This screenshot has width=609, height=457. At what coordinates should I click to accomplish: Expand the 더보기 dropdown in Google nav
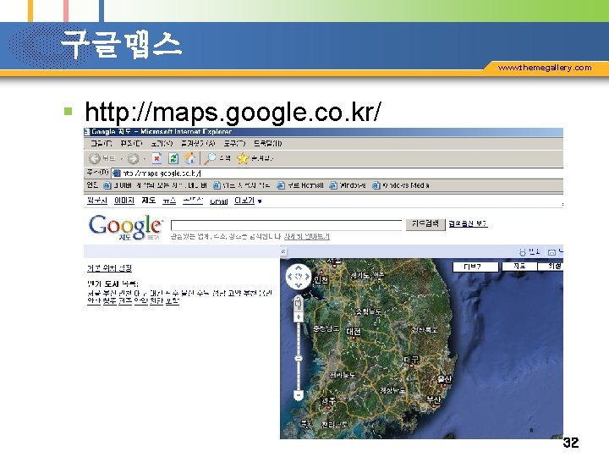(248, 201)
